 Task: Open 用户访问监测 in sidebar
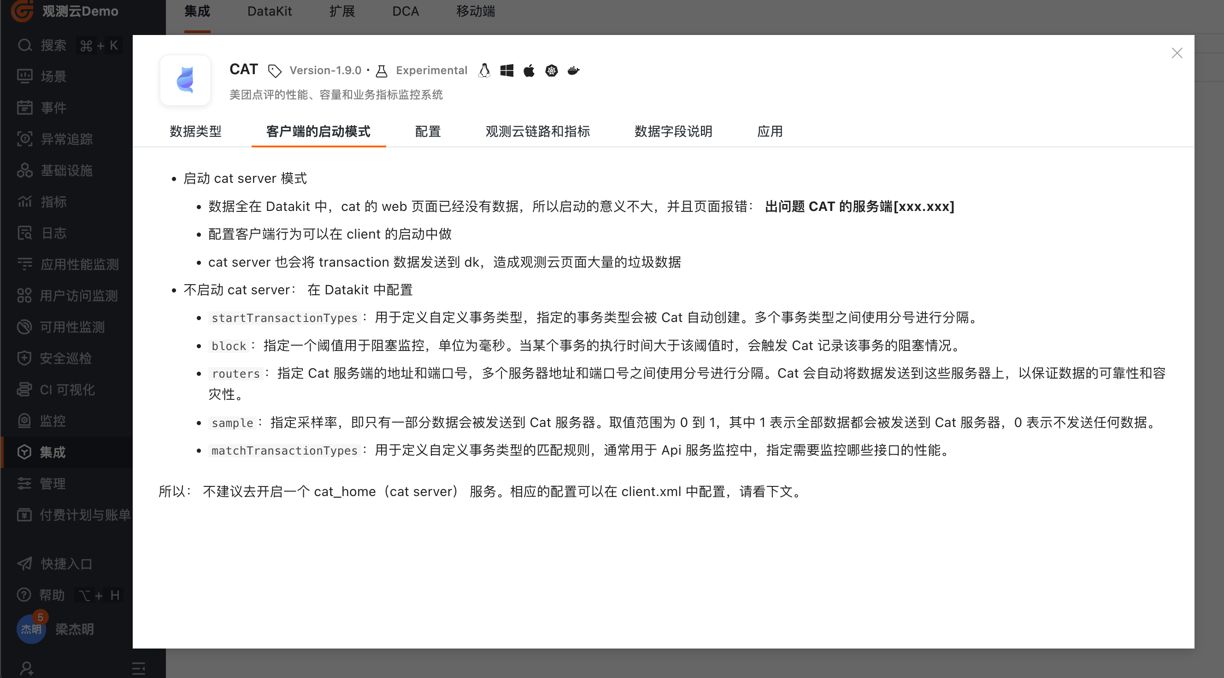(x=78, y=295)
